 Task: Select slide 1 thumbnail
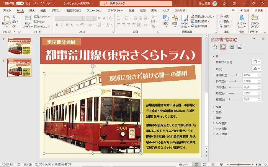click(x=19, y=46)
